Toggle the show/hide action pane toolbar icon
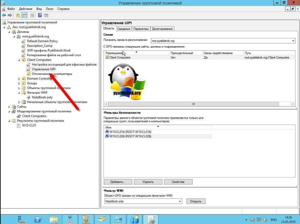 pos(46,15)
